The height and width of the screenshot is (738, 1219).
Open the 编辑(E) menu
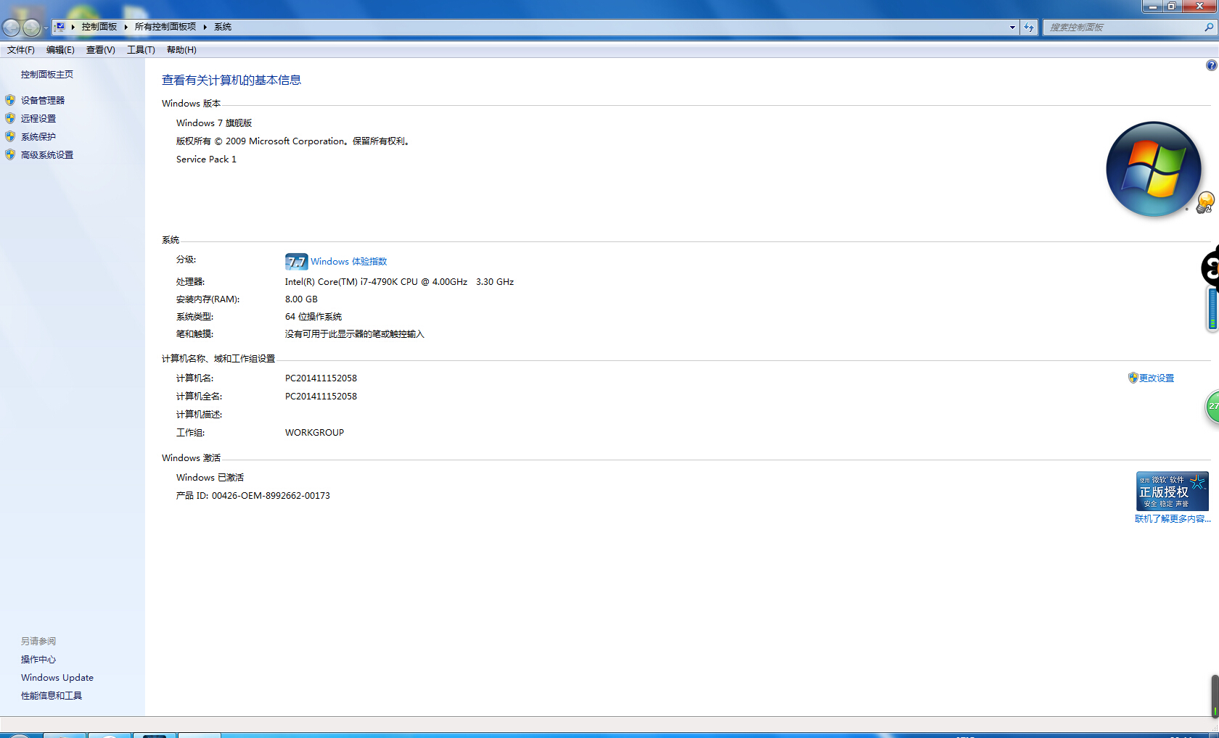pyautogui.click(x=60, y=50)
